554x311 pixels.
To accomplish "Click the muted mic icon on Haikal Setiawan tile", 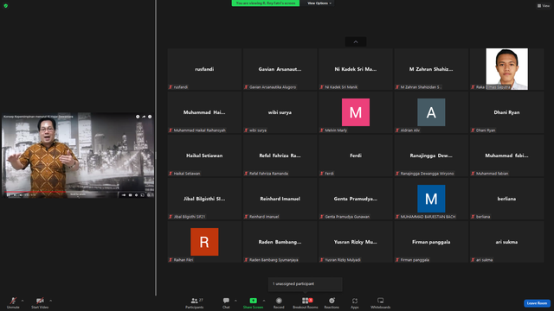I will [x=171, y=174].
